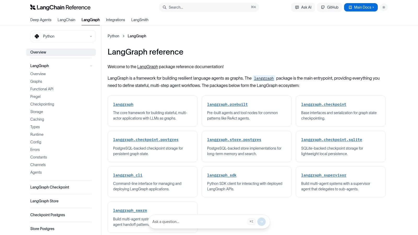Screen dimensions: 418x235
Task: Expand LangGraph Store sidebar section
Action: click(x=44, y=201)
